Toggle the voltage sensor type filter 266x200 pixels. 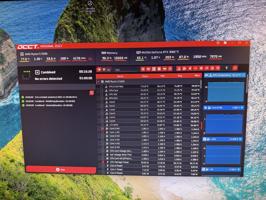click(184, 68)
